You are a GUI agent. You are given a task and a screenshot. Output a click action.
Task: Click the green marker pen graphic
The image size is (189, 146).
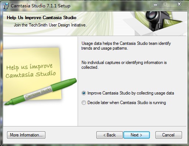click(41, 92)
